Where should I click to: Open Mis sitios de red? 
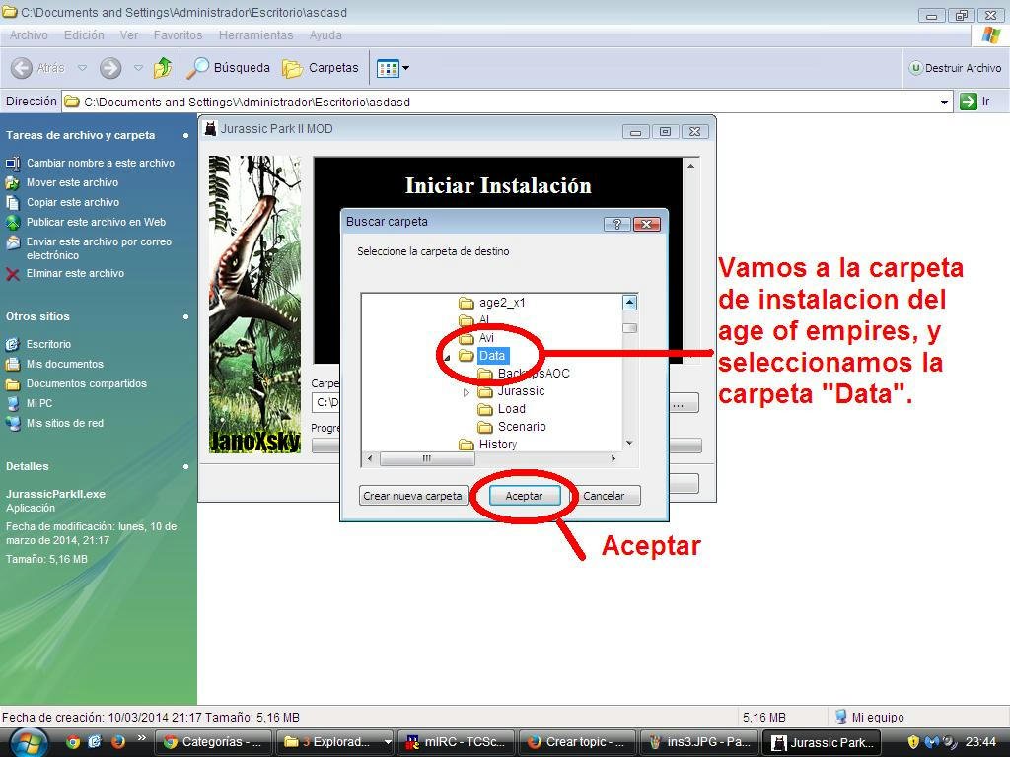click(x=64, y=423)
